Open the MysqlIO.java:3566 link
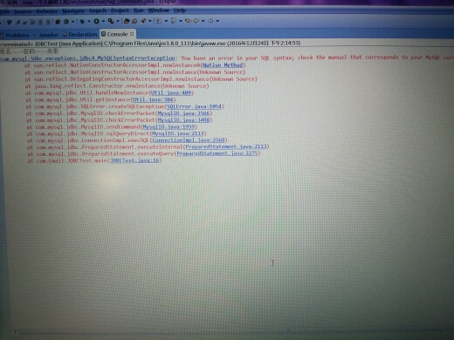This screenshot has height=340, width=454. [x=184, y=113]
